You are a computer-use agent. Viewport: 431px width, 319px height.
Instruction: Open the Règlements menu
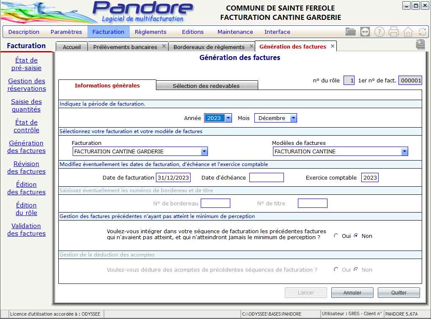click(x=150, y=32)
